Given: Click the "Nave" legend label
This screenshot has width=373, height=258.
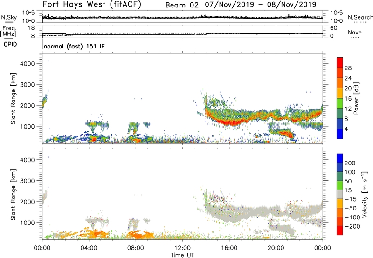Looking at the screenshot, I should 355,32.
